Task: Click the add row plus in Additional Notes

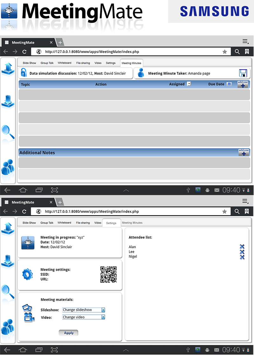Action: pyautogui.click(x=244, y=152)
